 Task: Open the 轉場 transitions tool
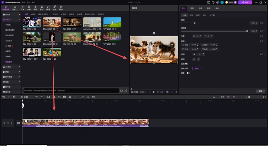(48, 8)
